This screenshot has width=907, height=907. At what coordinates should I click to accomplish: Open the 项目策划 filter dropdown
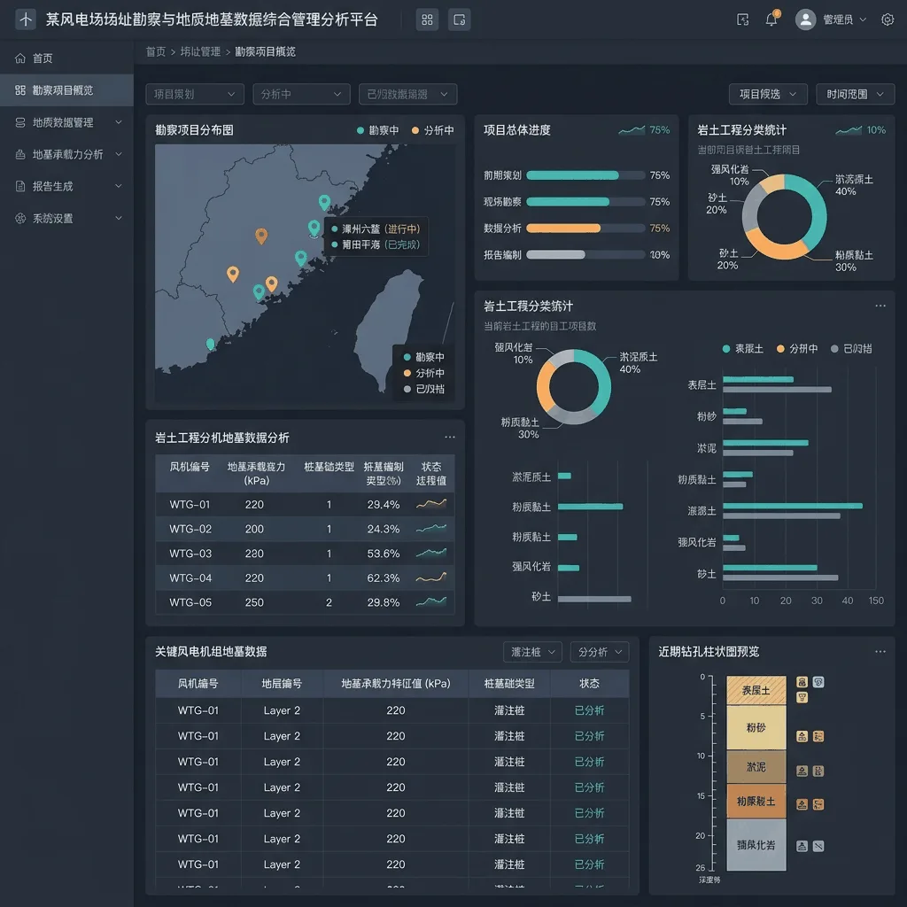[195, 94]
